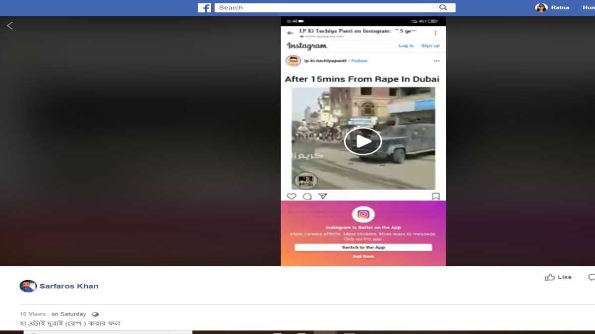Click the paper plane share icon
Viewport: 595px width, 334px height.
[323, 196]
